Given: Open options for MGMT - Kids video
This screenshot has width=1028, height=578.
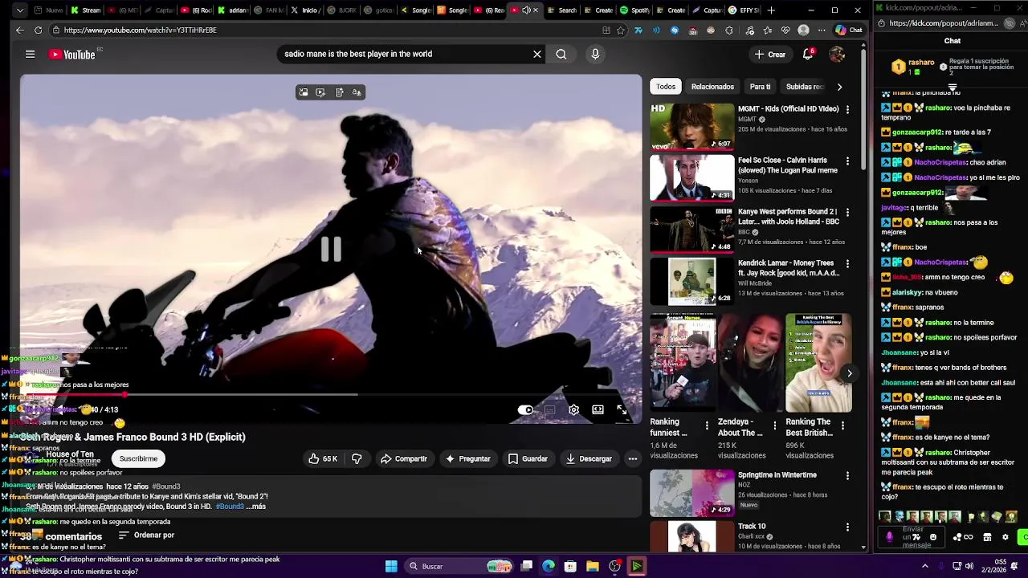Looking at the screenshot, I should (x=847, y=109).
